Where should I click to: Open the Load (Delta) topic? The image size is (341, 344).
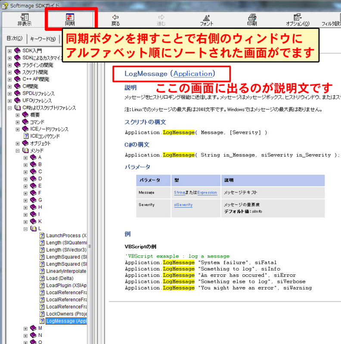(60, 278)
